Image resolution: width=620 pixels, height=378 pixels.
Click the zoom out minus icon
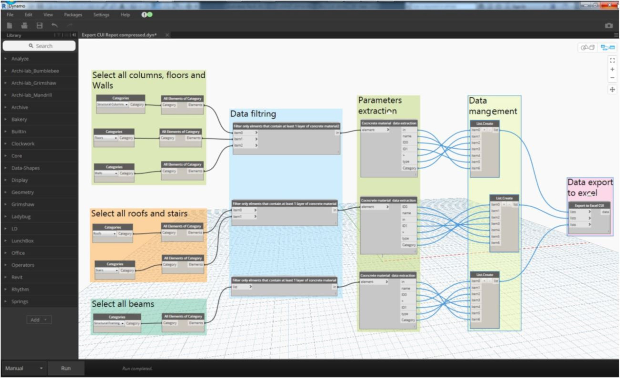[x=612, y=78]
